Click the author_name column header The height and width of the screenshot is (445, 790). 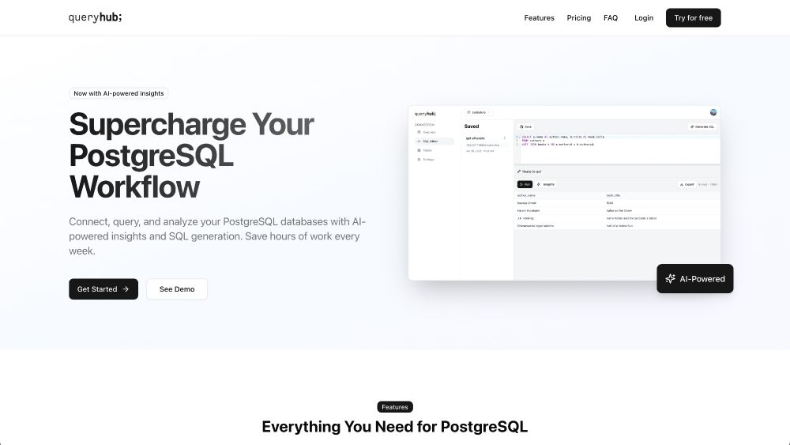pos(526,195)
